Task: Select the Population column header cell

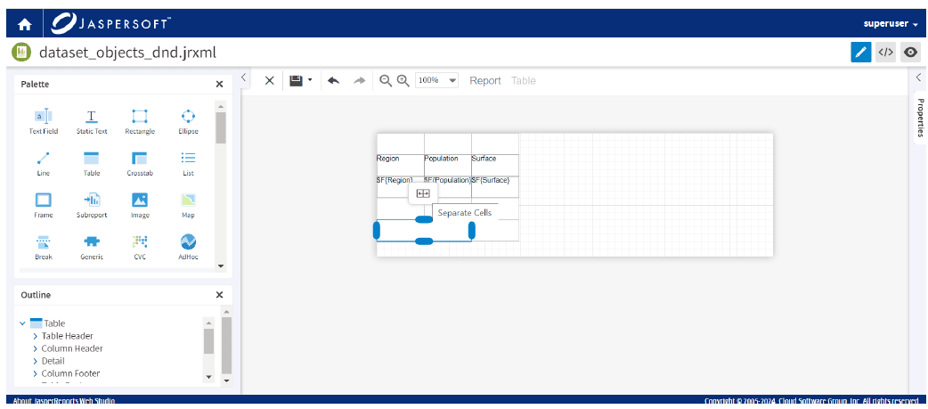Action: [x=447, y=165]
